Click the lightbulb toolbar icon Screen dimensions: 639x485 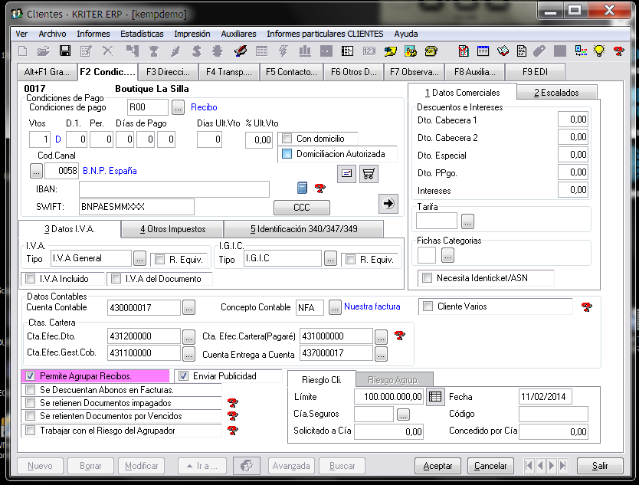point(599,51)
